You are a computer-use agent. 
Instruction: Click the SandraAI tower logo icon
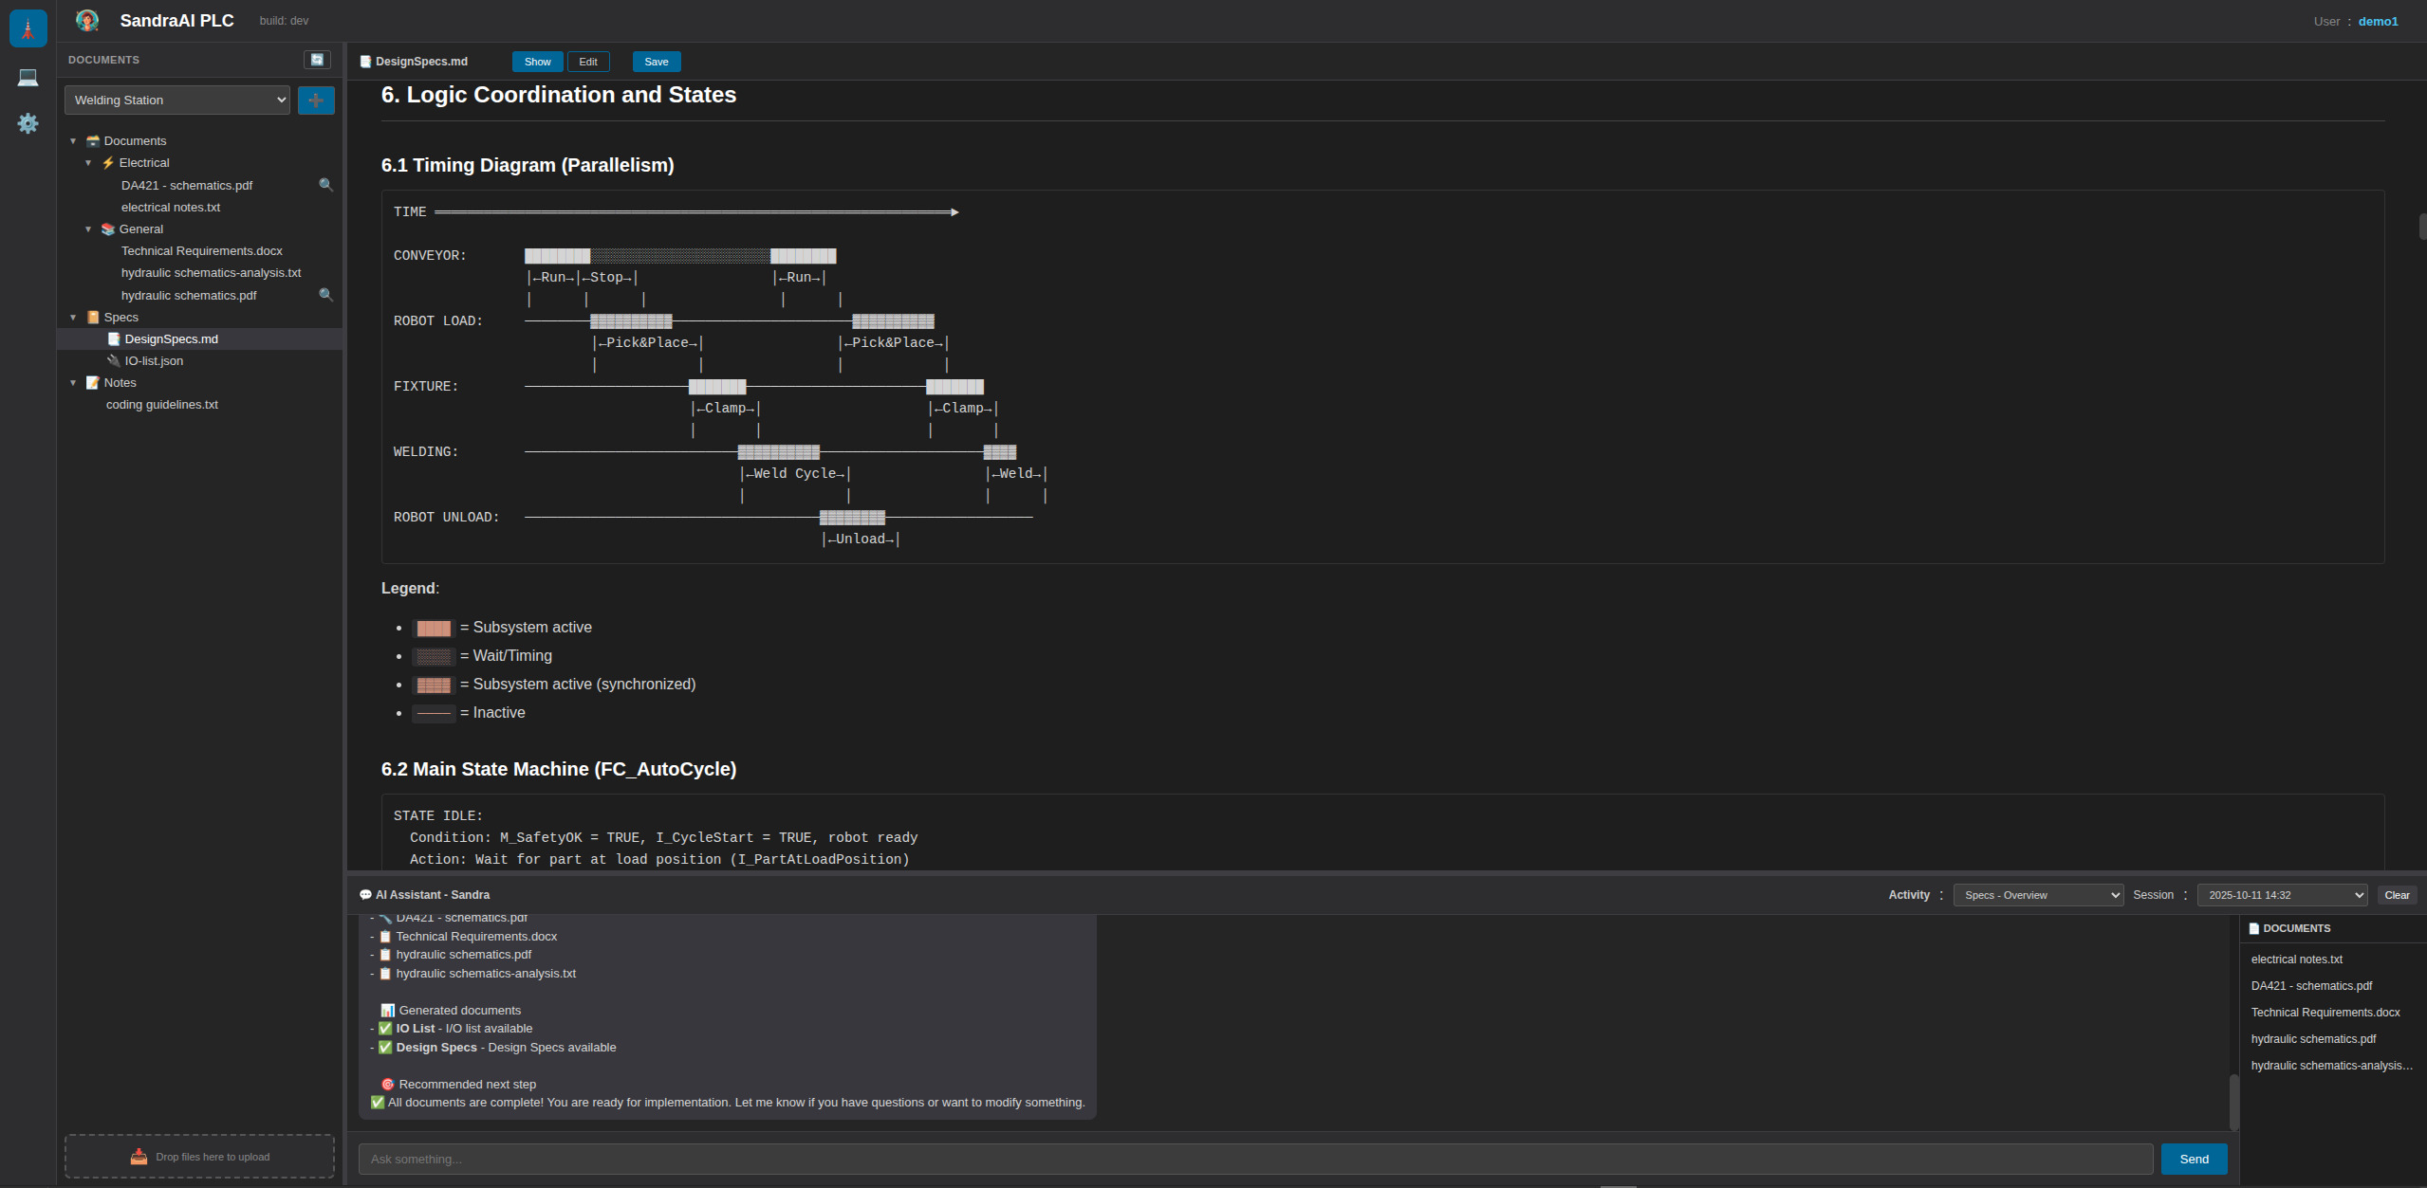pos(28,27)
